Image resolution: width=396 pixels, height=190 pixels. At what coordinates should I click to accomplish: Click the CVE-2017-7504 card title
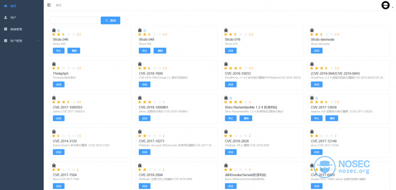click(x=65, y=174)
